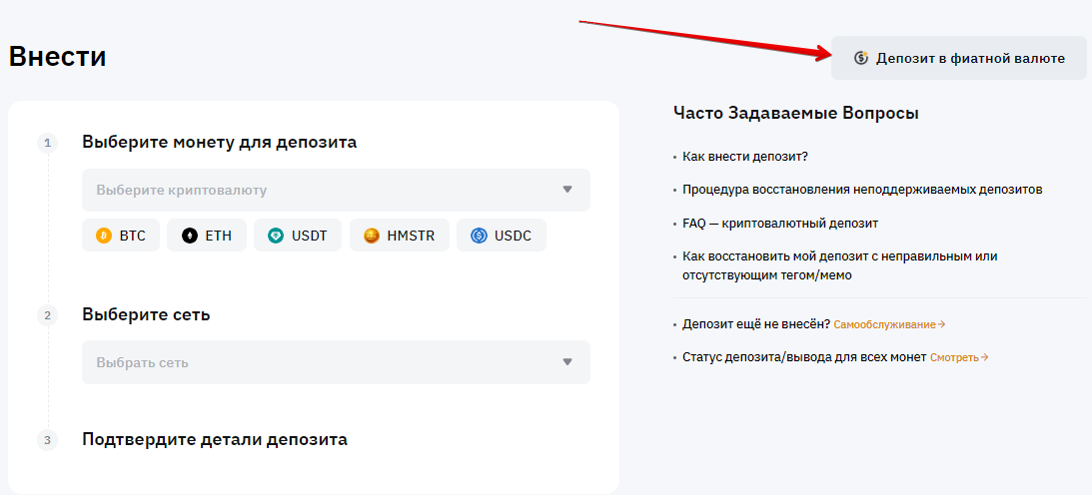The height and width of the screenshot is (495, 1092).
Task: Click the text Депозит ещё не внесён?
Action: point(756,324)
